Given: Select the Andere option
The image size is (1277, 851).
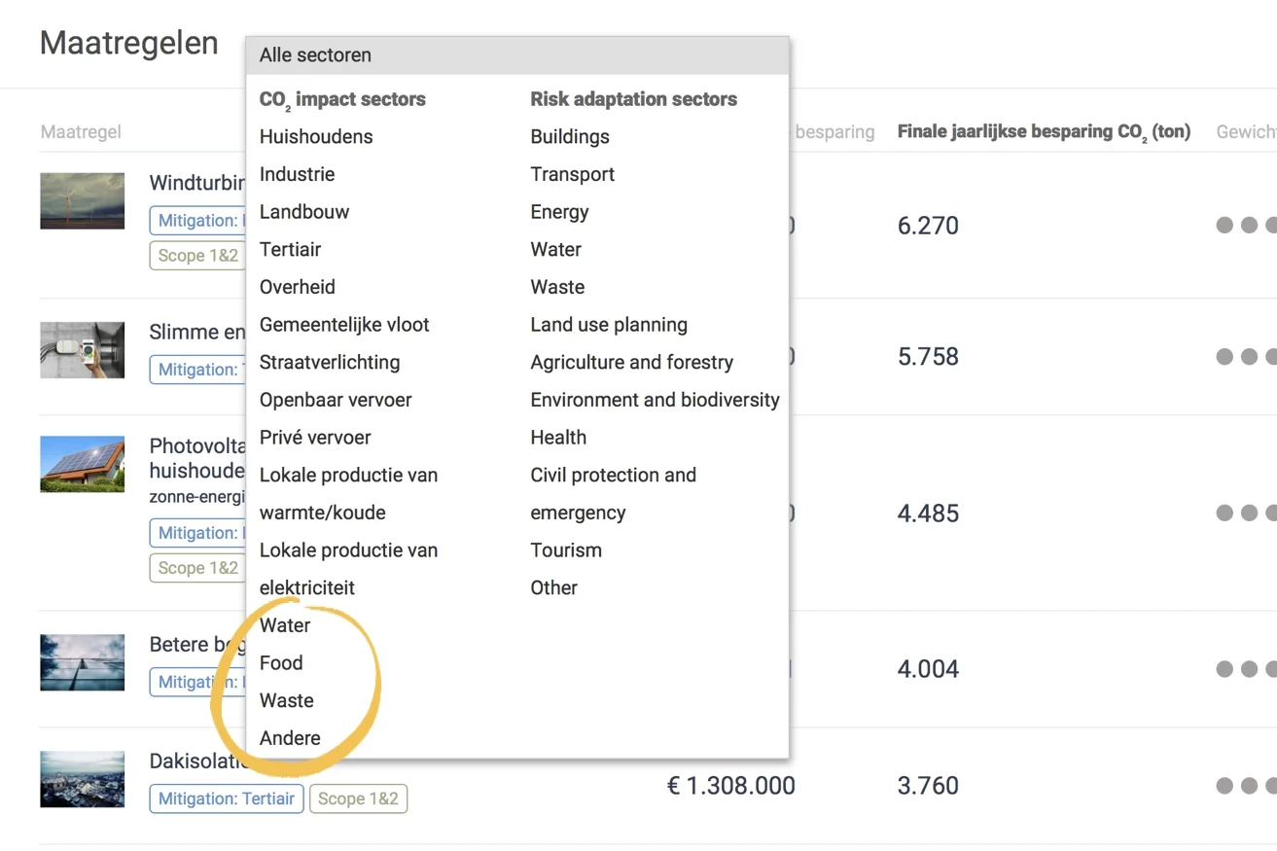Looking at the screenshot, I should pos(290,738).
